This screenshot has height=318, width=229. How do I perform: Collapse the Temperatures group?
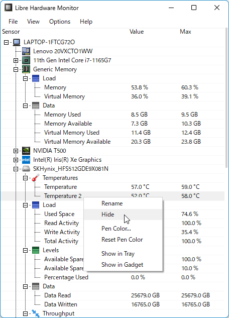25,178
